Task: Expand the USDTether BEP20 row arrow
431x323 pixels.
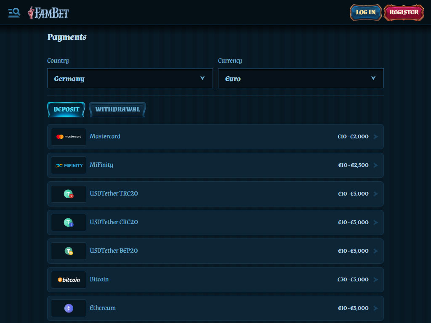Action: click(x=376, y=251)
